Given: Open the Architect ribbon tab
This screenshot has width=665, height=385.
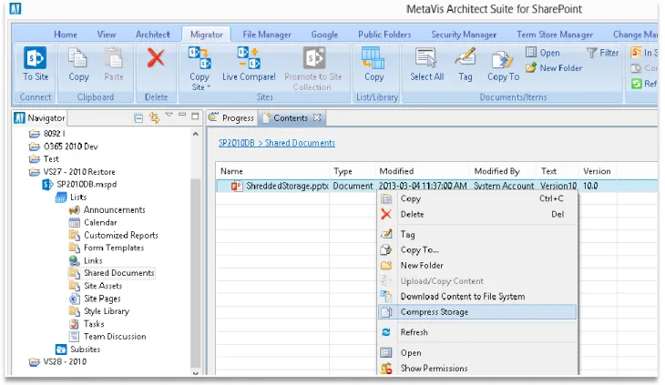Looking at the screenshot, I should [153, 35].
